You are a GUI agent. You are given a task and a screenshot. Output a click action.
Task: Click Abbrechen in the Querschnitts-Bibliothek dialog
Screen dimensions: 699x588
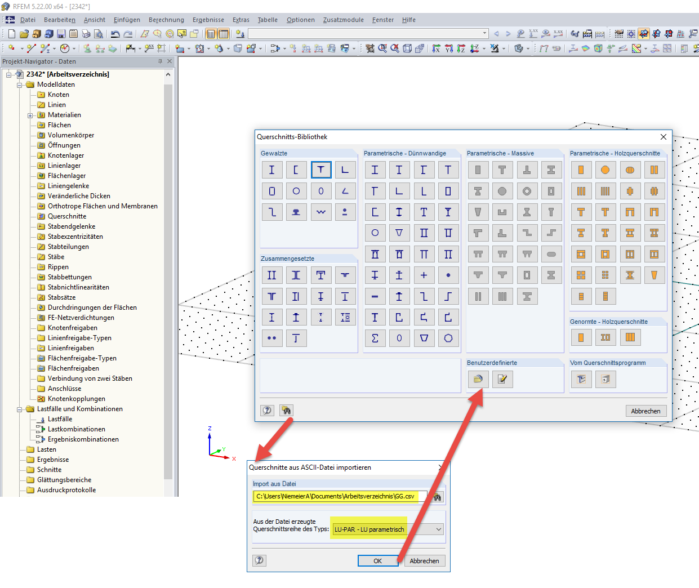click(x=645, y=411)
